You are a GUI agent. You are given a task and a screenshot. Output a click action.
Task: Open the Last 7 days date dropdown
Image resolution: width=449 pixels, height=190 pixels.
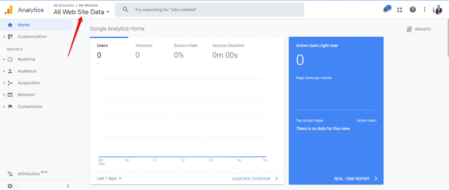pyautogui.click(x=109, y=179)
